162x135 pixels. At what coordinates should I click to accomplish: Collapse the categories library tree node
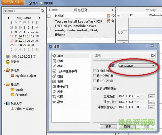(5, 84)
